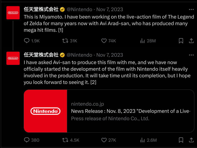Repost the second tweet with 4.5K reposts
Image resolution: width=197 pixels, height=148 pixels.
[65, 140]
